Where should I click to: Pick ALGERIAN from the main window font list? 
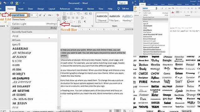click(x=20, y=49)
